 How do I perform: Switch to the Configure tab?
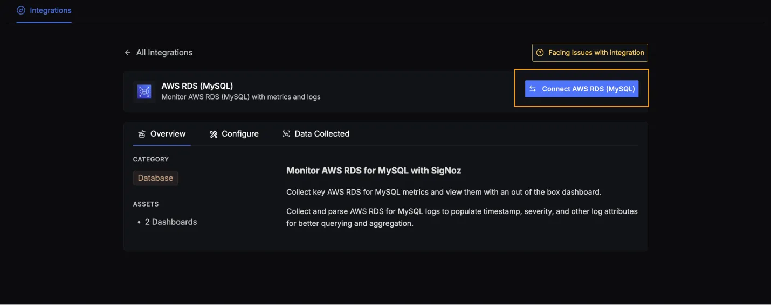pyautogui.click(x=234, y=134)
